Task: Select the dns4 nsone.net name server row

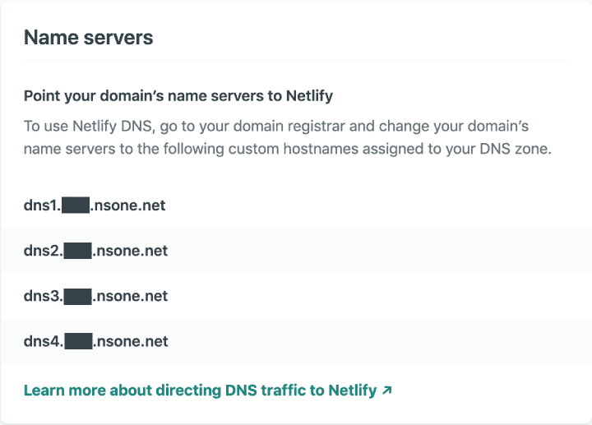Action: pyautogui.click(x=296, y=341)
